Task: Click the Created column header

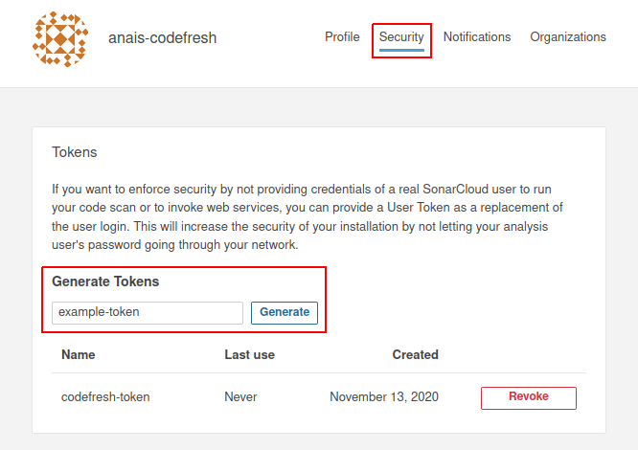Action: pyautogui.click(x=415, y=354)
